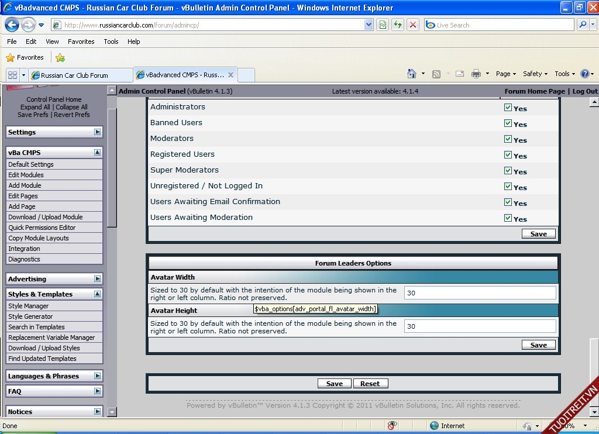
Task: Toggle the Moderators Yes checkbox
Action: point(508,139)
